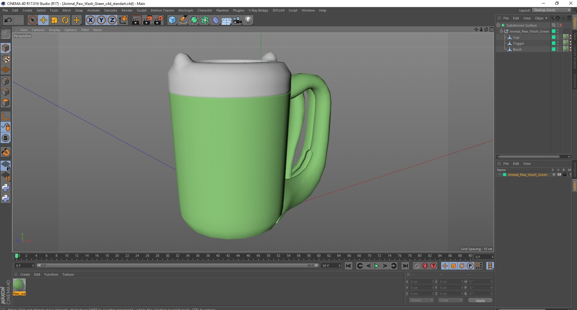Select the green Paw_wa material thumbnail
This screenshot has width=577, height=310.
(19, 285)
